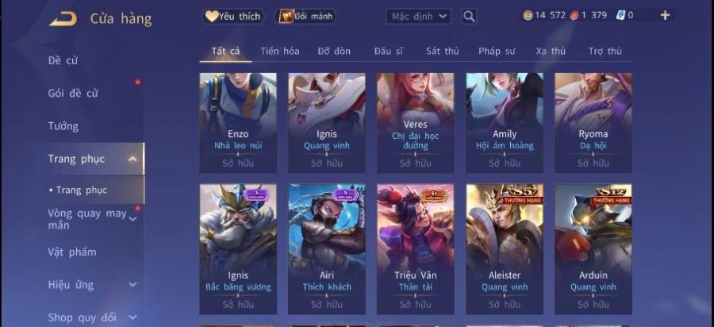Tap the plus icon to add currency

[665, 16]
